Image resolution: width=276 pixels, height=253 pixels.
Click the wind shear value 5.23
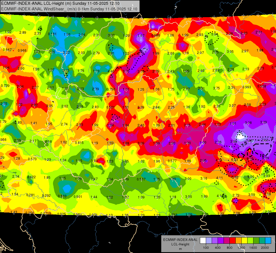(252, 213)
